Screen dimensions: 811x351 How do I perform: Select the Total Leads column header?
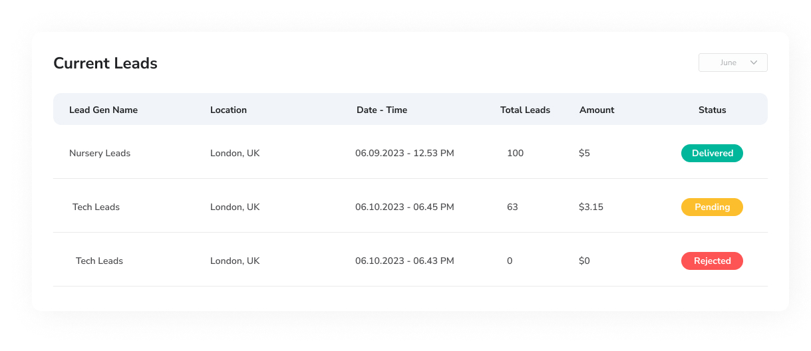pos(525,110)
